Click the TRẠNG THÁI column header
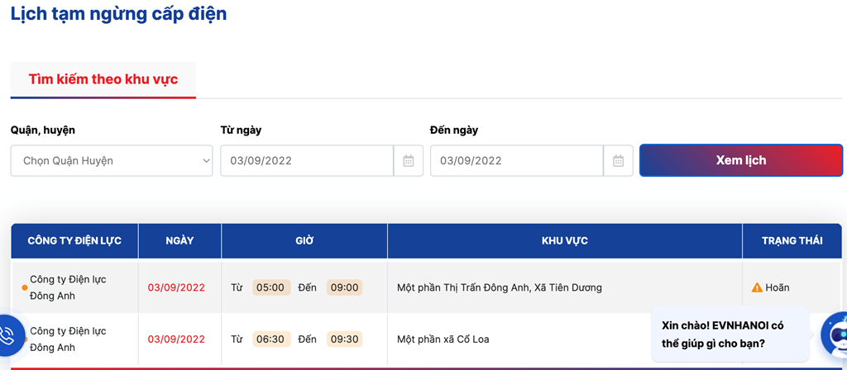Screen dimensions: 847x370 (792, 241)
